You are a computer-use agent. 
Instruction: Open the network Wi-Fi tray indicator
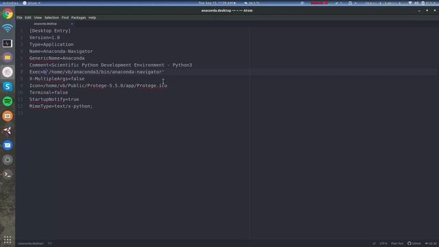click(410, 3)
